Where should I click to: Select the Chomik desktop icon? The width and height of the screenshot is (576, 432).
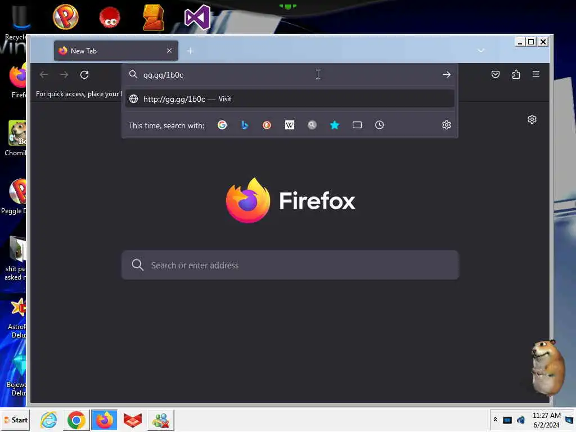(15, 138)
